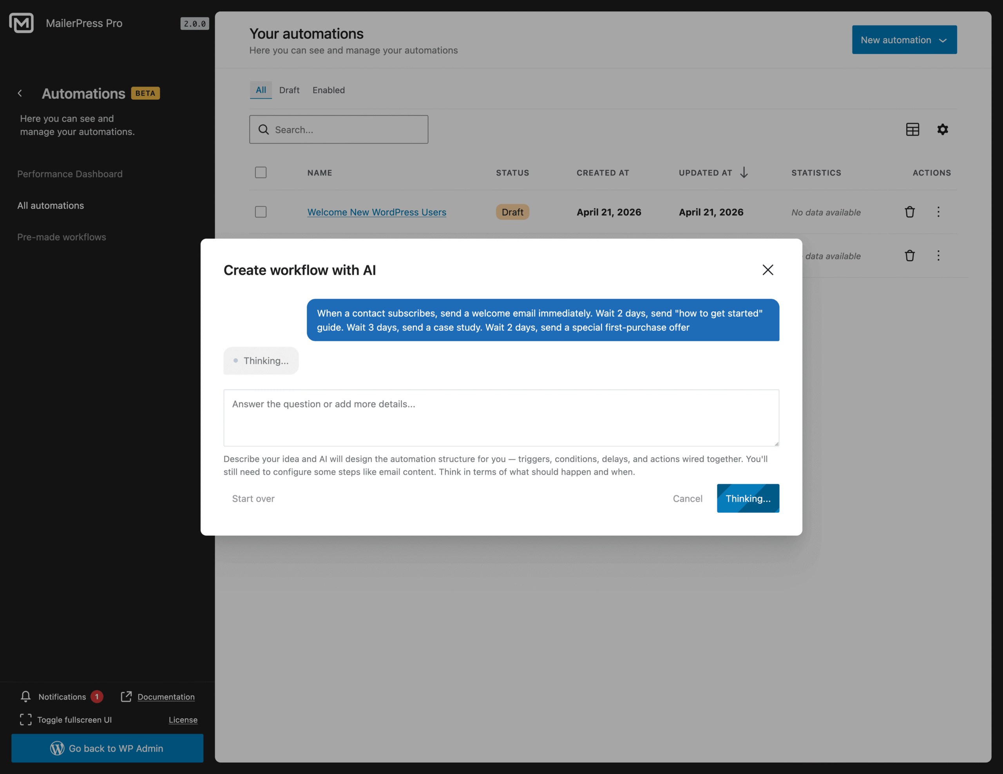The image size is (1003, 774).
Task: Check the Welcome New WordPress Users row checkbox
Action: click(x=261, y=212)
